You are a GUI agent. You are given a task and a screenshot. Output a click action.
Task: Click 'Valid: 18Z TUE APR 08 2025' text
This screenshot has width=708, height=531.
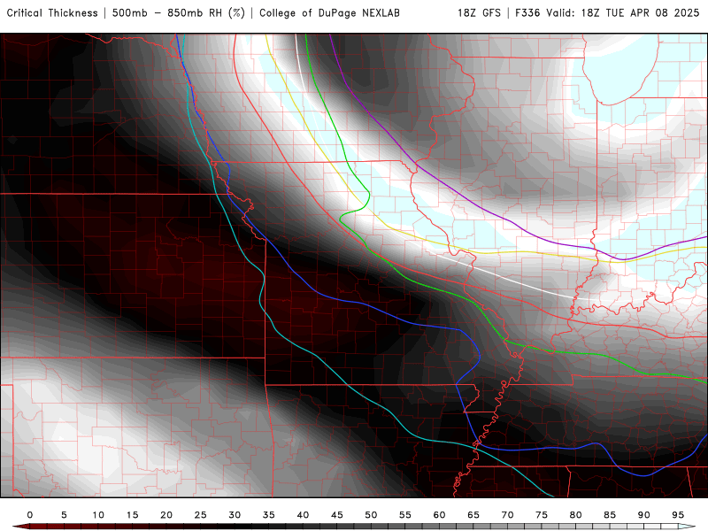pos(623,13)
